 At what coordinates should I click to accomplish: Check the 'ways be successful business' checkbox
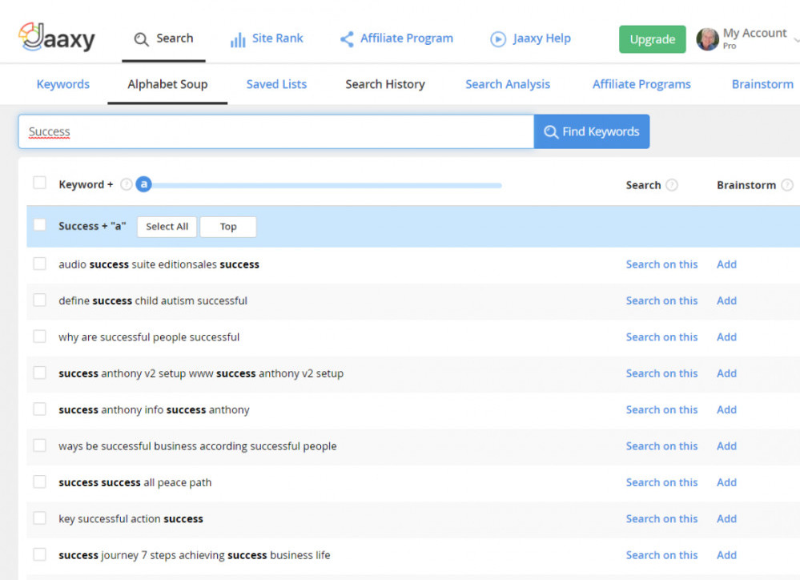coord(39,445)
